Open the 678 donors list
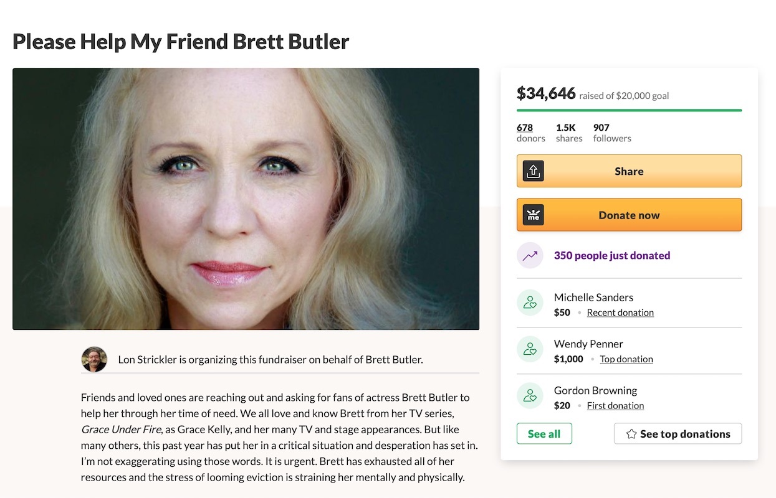Viewport: 776px width, 498px height. point(525,128)
